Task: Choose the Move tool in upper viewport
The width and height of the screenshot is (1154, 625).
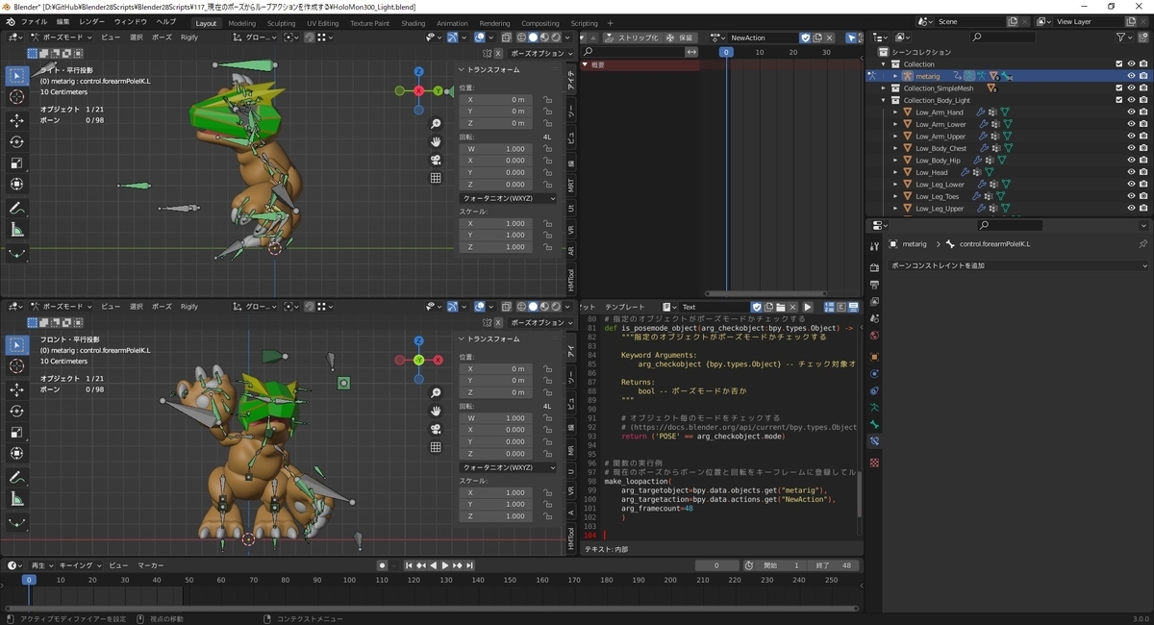Action: (x=17, y=120)
